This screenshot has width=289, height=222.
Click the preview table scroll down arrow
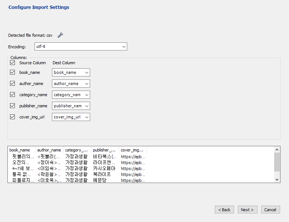[277, 180]
